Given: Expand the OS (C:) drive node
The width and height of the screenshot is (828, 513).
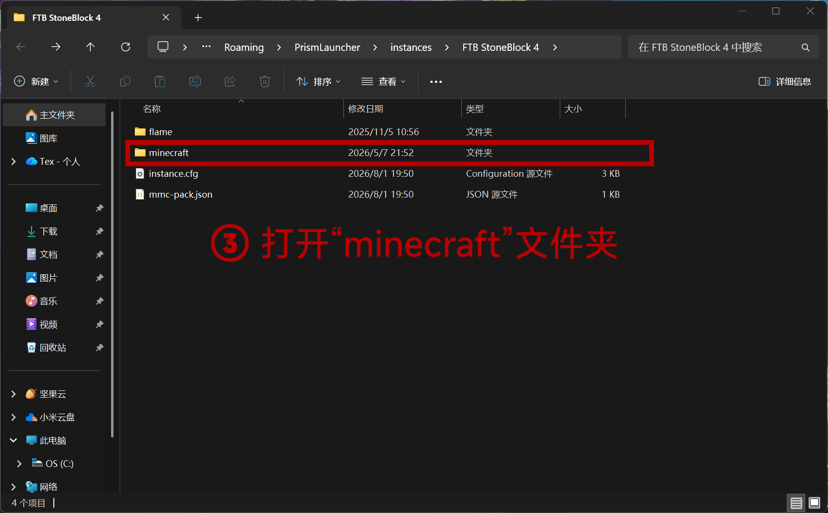Looking at the screenshot, I should (x=19, y=464).
